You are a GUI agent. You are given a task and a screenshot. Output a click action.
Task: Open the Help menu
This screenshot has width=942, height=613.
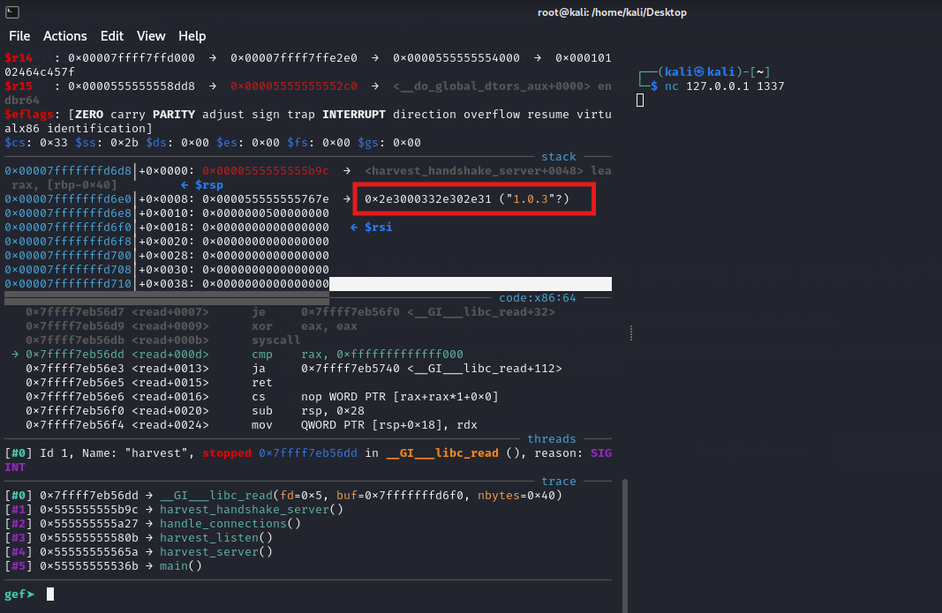click(x=192, y=36)
